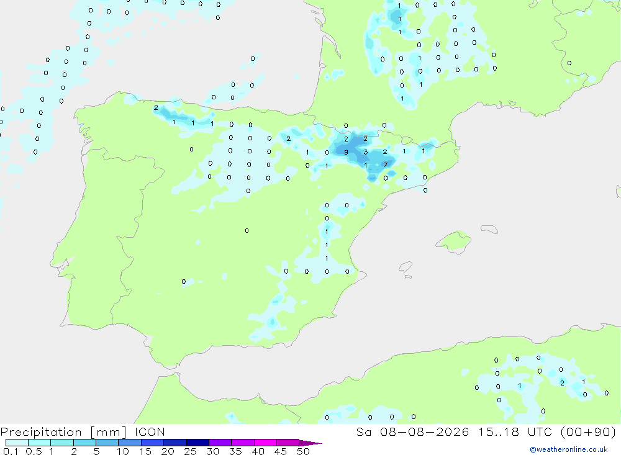
Task: Click the "Precipitation [mm] ICON" title text
Action: (83, 431)
